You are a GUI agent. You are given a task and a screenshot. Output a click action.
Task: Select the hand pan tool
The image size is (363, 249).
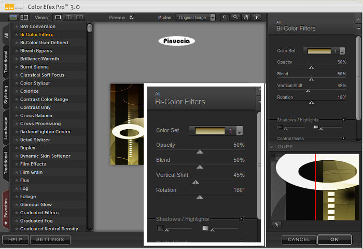tap(246, 17)
